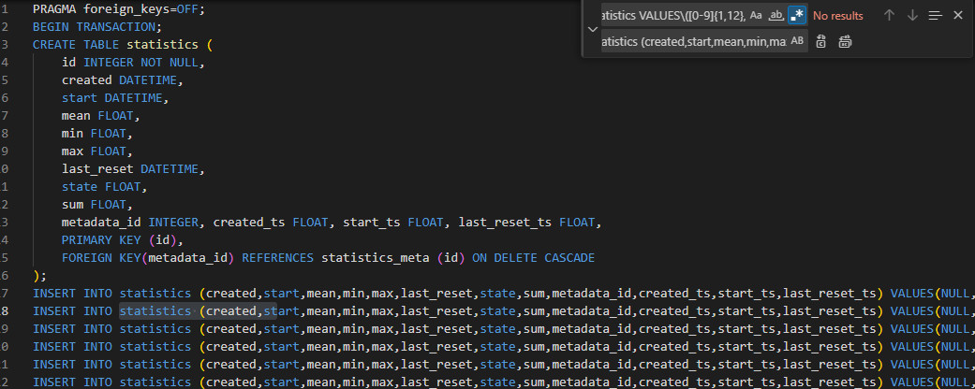Screen dimensions: 975x389
Task: Toggle Preserve Case in replace field
Action: pos(797,41)
